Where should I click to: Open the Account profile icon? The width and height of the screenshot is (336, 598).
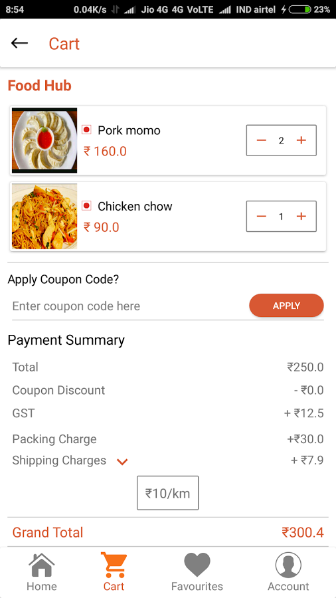(288, 565)
